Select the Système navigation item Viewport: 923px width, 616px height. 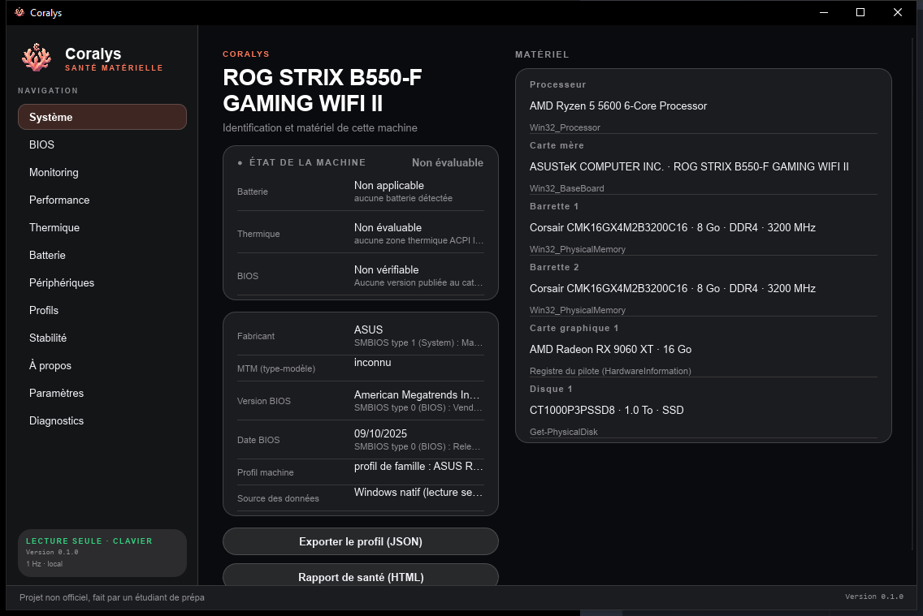point(102,117)
